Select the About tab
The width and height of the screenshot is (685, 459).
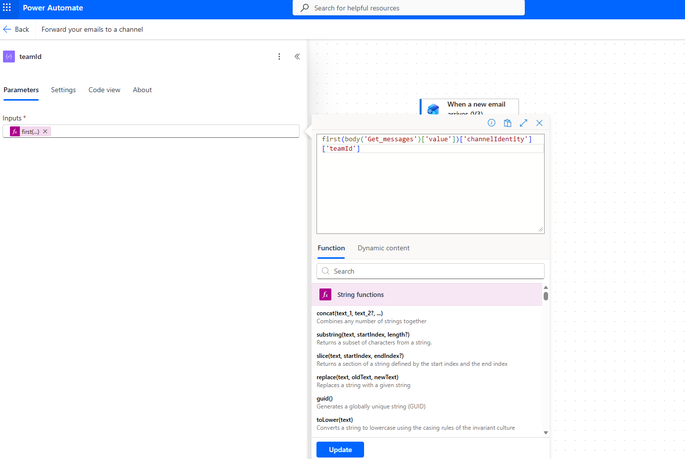[142, 90]
